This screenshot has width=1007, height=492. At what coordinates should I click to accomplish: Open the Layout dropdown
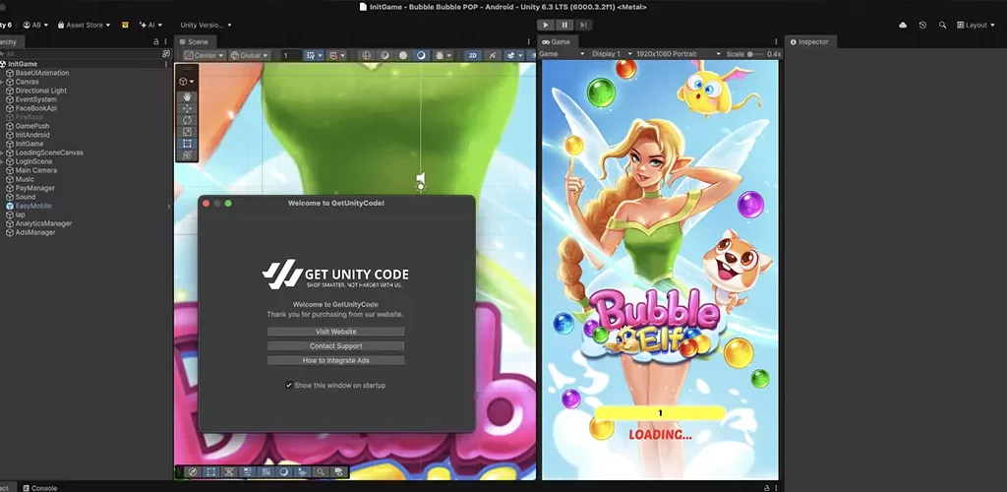coord(976,25)
